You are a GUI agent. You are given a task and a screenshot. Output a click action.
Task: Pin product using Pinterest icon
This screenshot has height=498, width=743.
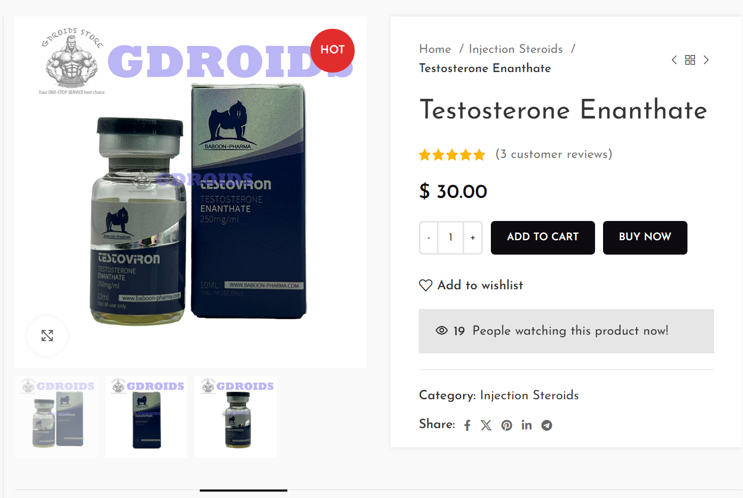(x=507, y=425)
